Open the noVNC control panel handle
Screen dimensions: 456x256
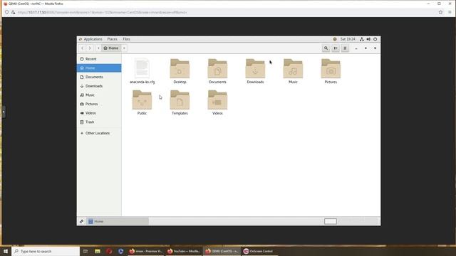pyautogui.click(x=4, y=112)
